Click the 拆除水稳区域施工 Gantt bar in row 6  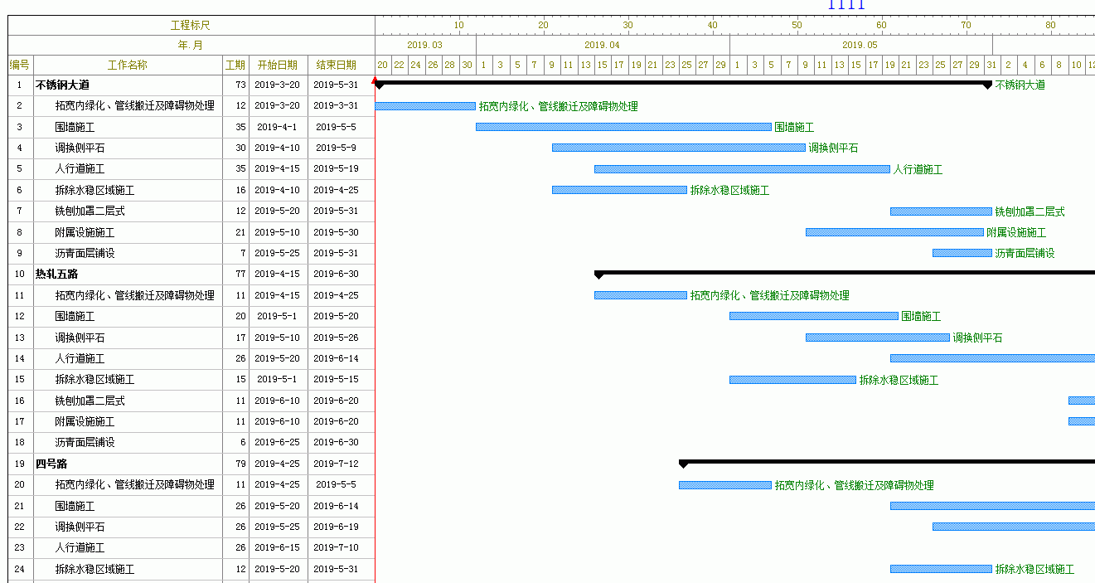[x=619, y=190]
